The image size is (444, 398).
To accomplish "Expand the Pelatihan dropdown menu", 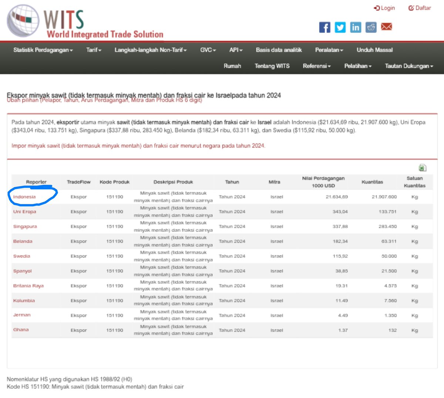I will pos(358,66).
